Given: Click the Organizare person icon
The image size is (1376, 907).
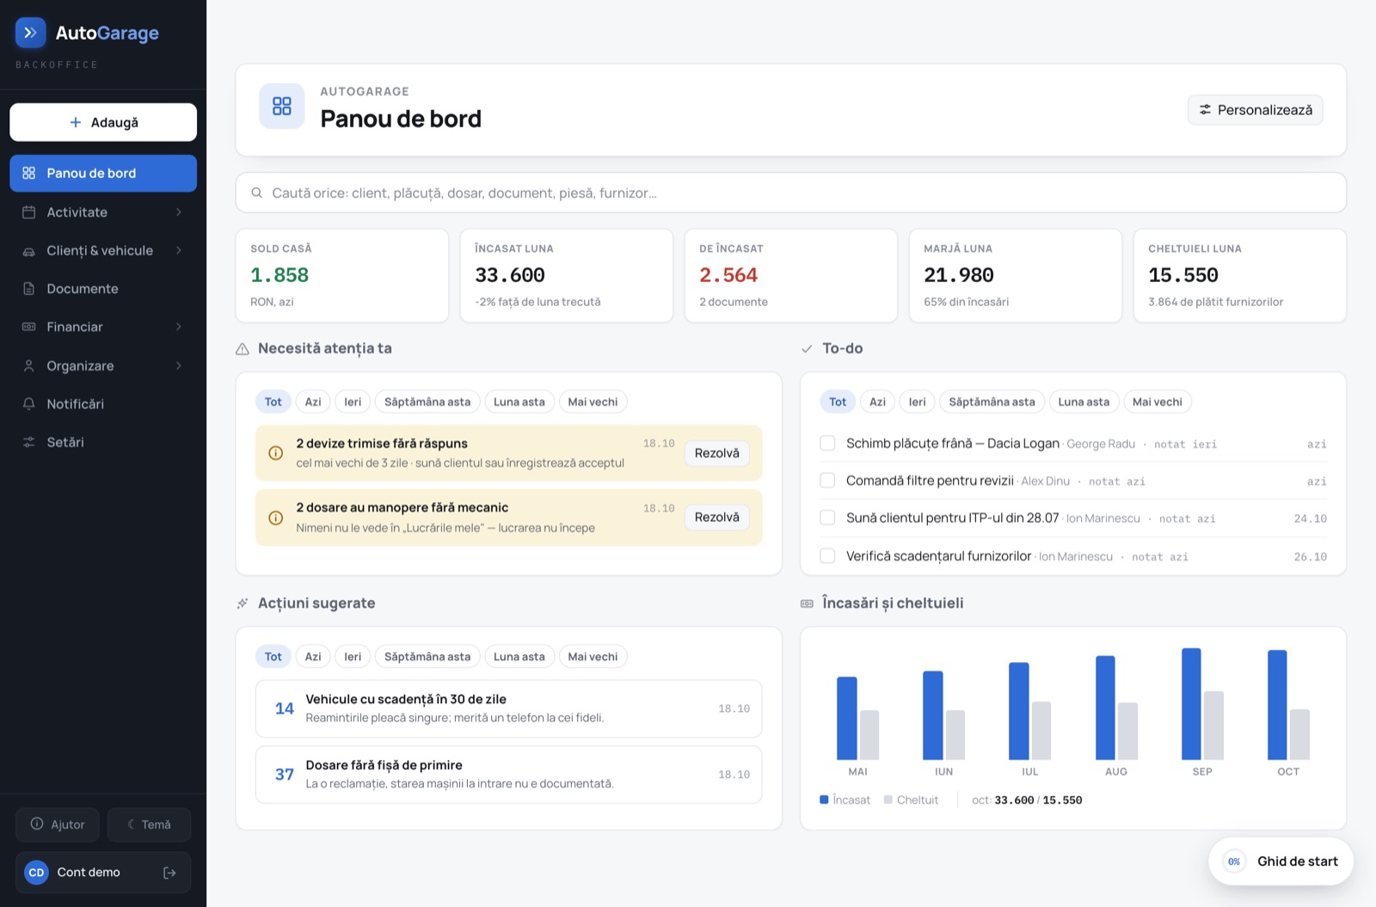Looking at the screenshot, I should [28, 365].
